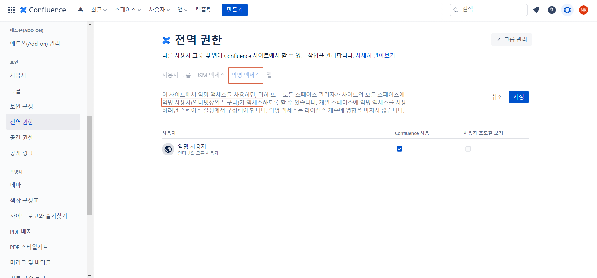This screenshot has width=597, height=278.
Task: Focus the 검색 search field
Action: pos(492,10)
